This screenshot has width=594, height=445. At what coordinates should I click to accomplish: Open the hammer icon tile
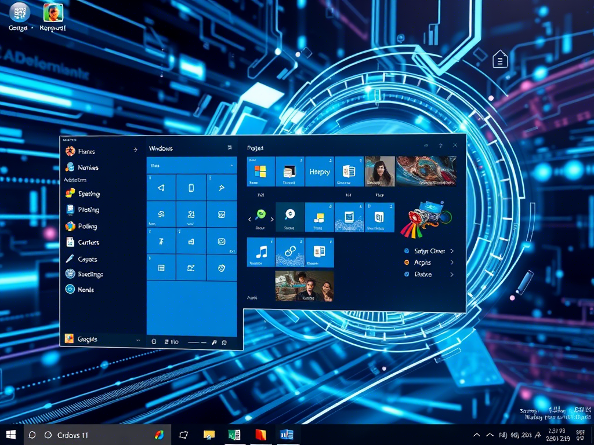point(222,188)
